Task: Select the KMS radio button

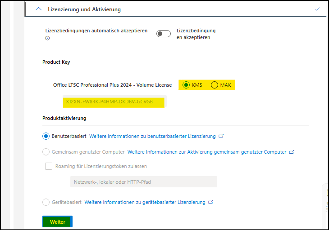Action: click(x=186, y=85)
